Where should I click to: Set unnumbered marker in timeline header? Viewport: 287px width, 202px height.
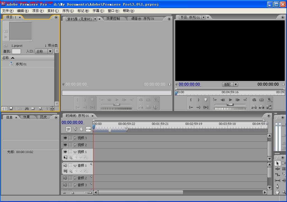(x=81, y=129)
